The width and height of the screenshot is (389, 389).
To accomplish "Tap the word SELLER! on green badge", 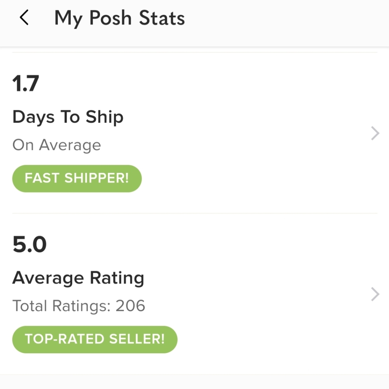I will [137, 339].
